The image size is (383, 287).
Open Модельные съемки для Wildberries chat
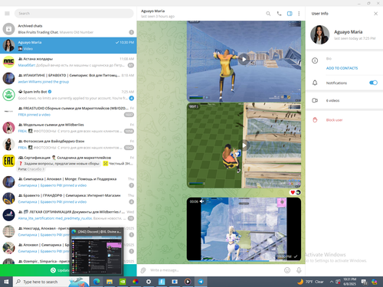click(68, 128)
